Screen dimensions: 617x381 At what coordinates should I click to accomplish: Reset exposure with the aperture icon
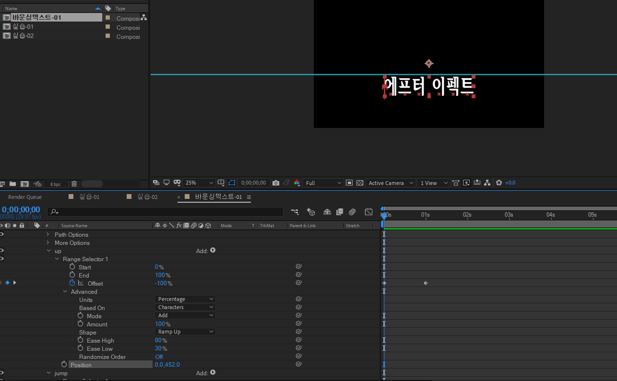click(x=499, y=183)
